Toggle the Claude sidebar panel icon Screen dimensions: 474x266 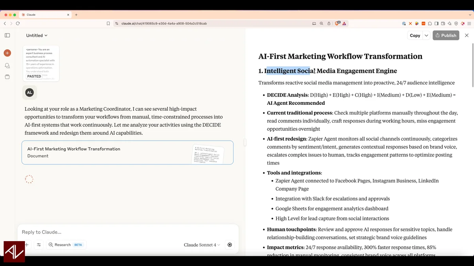pos(7,35)
